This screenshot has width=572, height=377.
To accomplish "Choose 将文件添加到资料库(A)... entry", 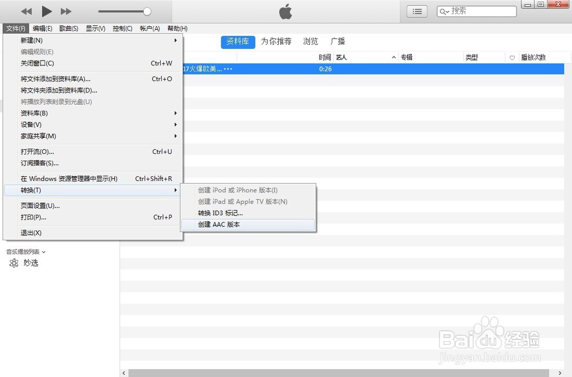I will [93, 79].
